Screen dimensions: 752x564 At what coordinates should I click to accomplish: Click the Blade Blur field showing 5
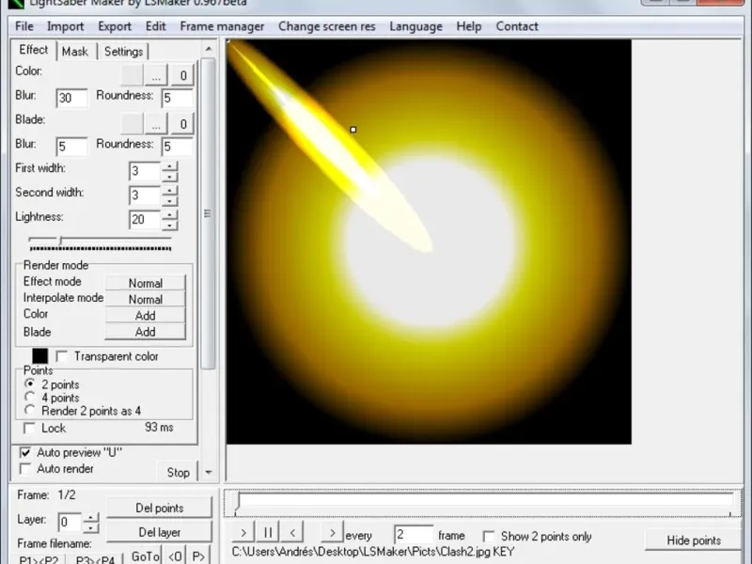click(x=71, y=147)
